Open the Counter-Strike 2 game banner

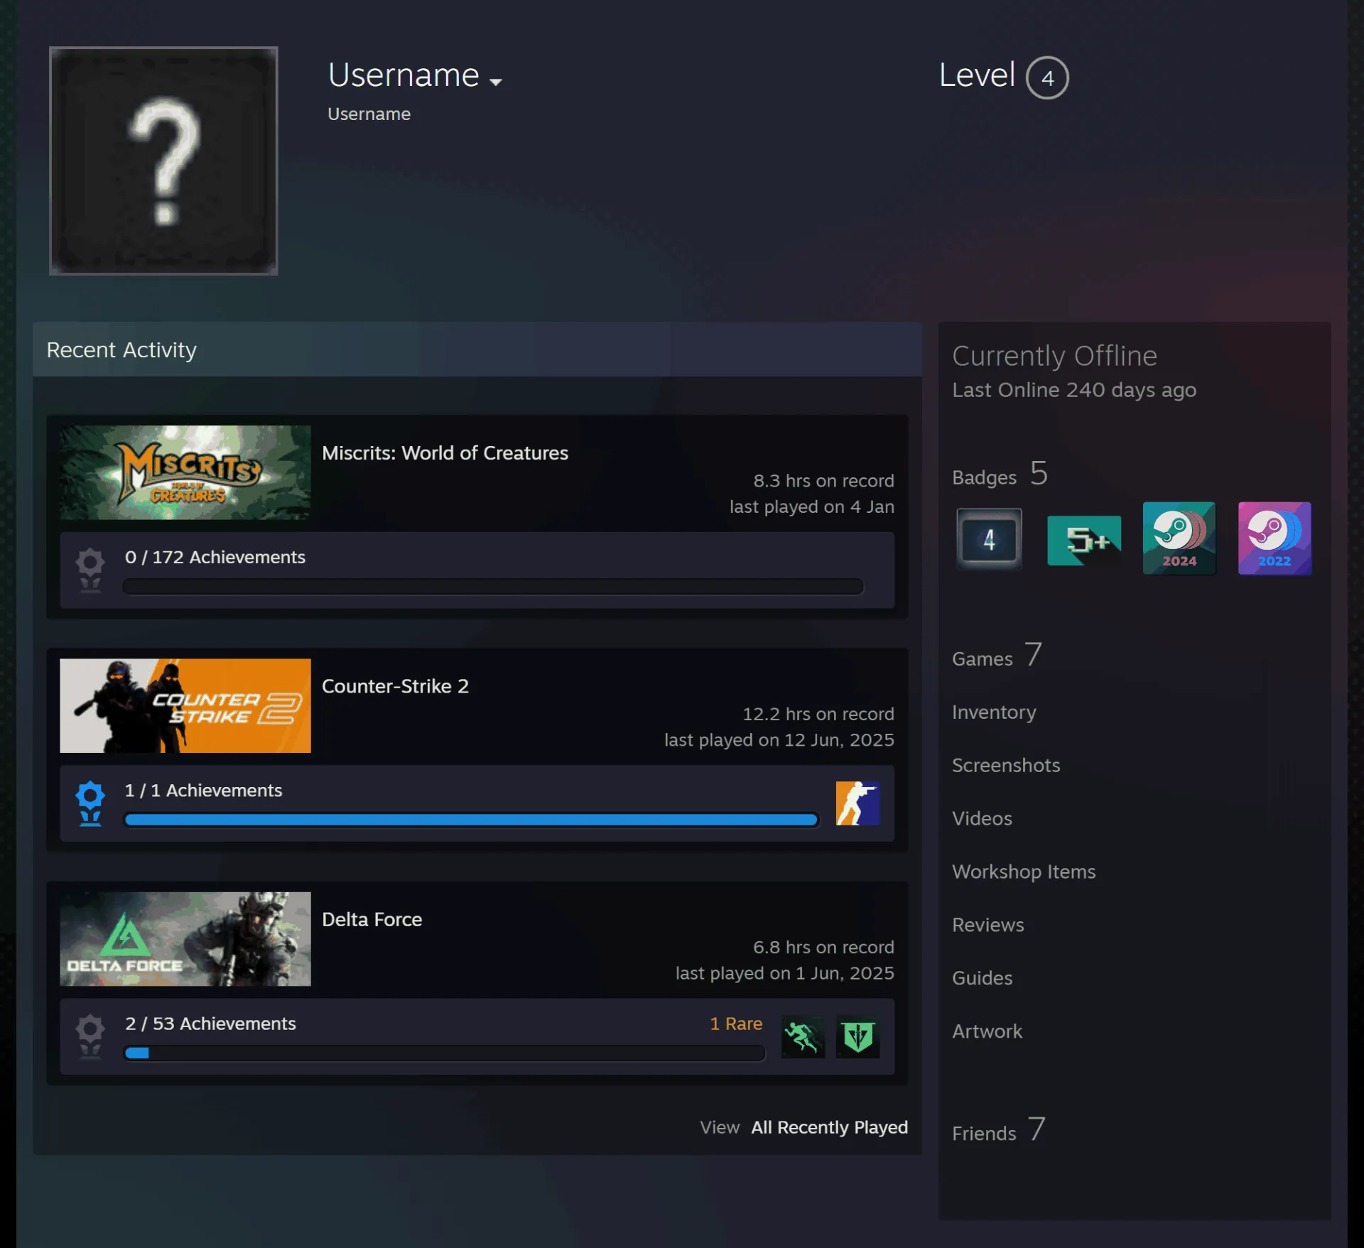pos(185,705)
